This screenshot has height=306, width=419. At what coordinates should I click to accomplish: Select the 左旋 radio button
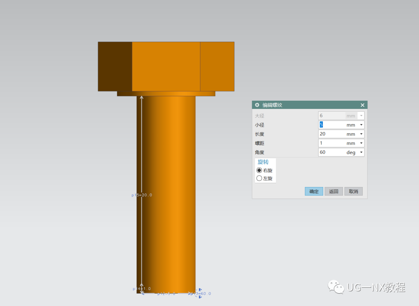pyautogui.click(x=259, y=178)
